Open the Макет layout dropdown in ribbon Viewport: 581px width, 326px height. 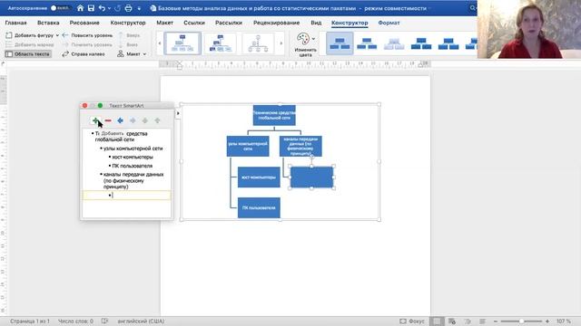(132, 54)
